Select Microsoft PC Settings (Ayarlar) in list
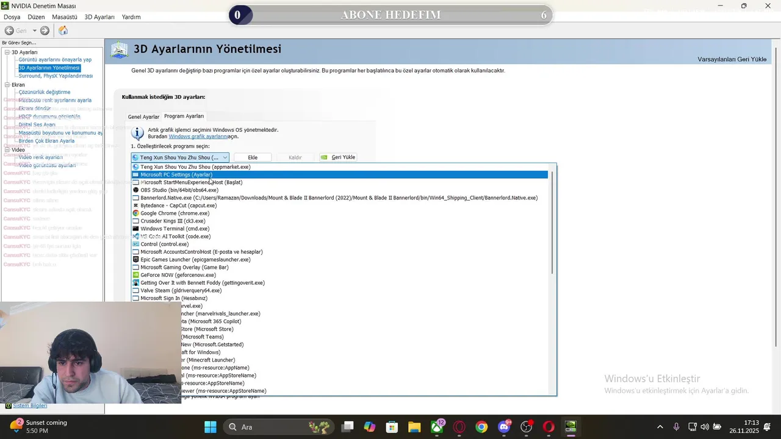This screenshot has height=439, width=781. tap(340, 174)
